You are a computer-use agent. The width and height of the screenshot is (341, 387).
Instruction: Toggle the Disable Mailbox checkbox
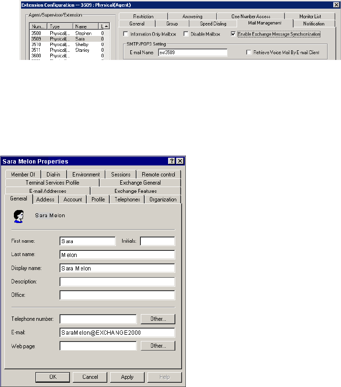click(x=186, y=34)
